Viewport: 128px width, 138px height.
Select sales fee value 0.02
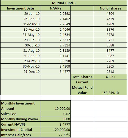click(x=55, y=114)
